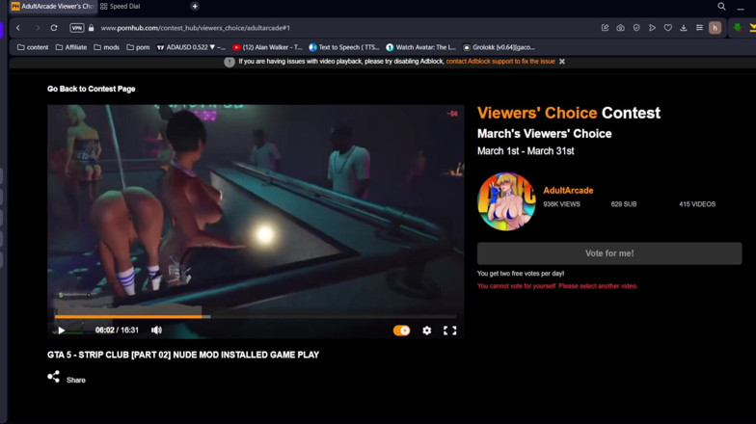
Task: Click the Viewers' Choice Contest heading
Action: pyautogui.click(x=569, y=113)
